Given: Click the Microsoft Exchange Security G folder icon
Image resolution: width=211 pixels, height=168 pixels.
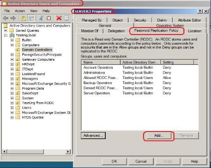Looking at the screenshot, I should 18,84.
